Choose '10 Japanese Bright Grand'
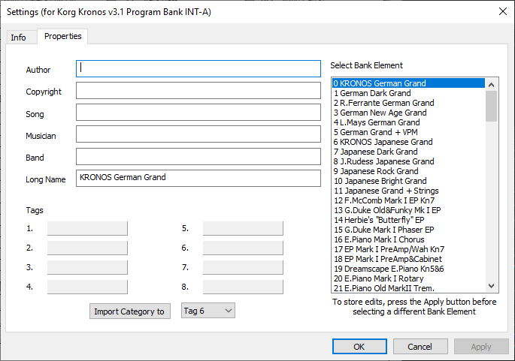This screenshot has height=361, width=515. tap(408, 181)
